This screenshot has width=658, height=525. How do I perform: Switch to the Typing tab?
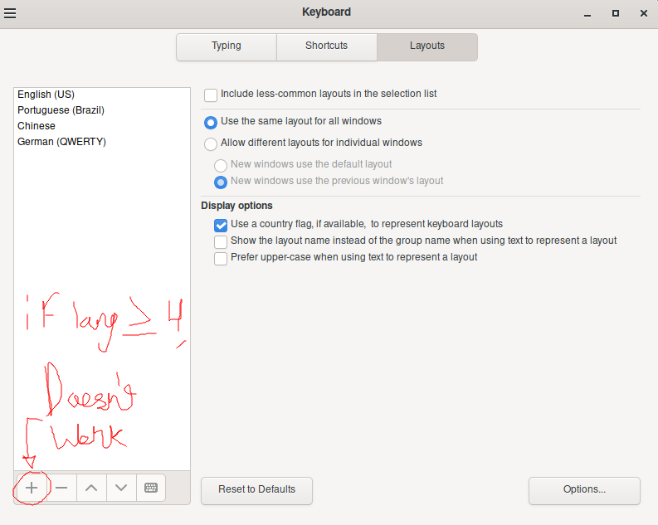point(227,47)
